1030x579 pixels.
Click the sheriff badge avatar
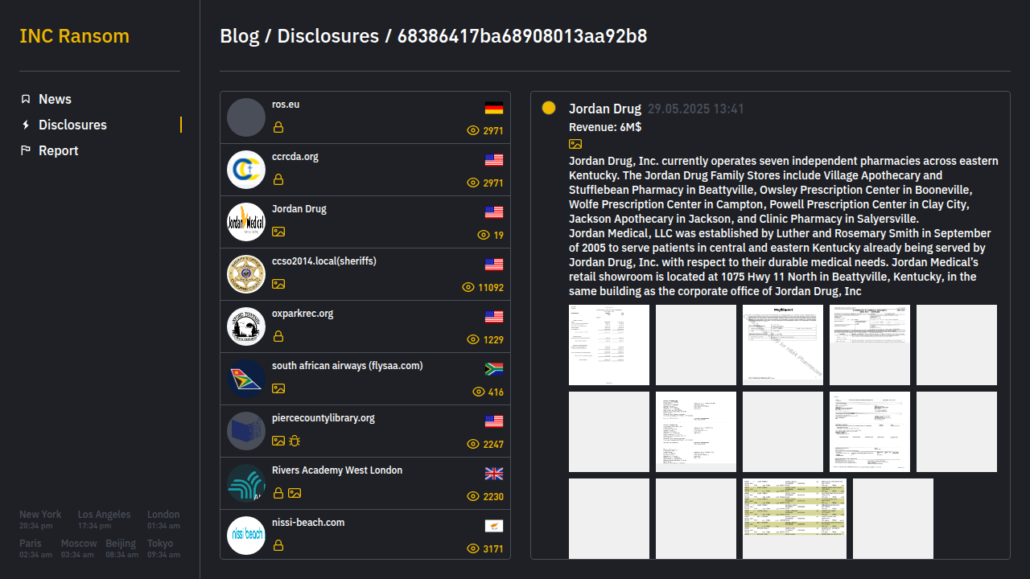coord(246,274)
